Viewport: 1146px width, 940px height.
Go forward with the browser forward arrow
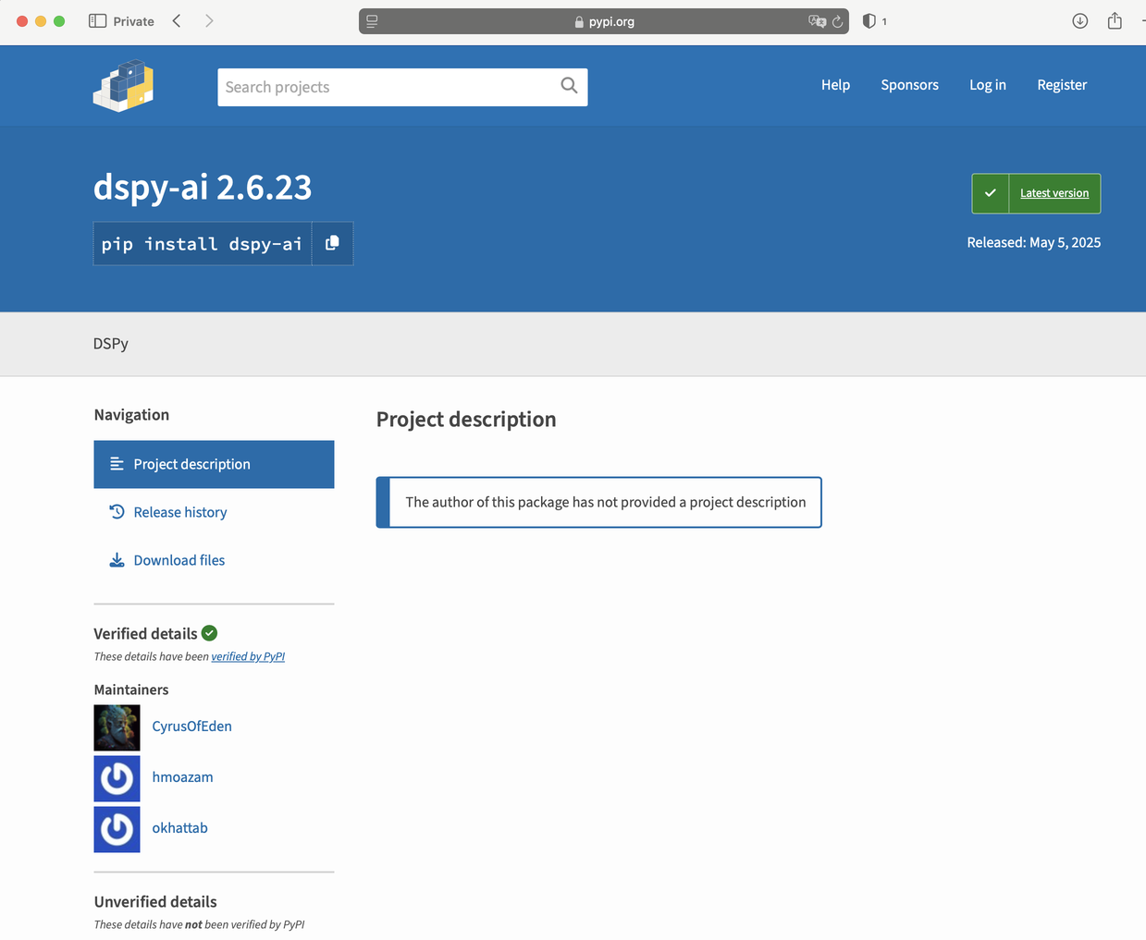click(x=209, y=20)
